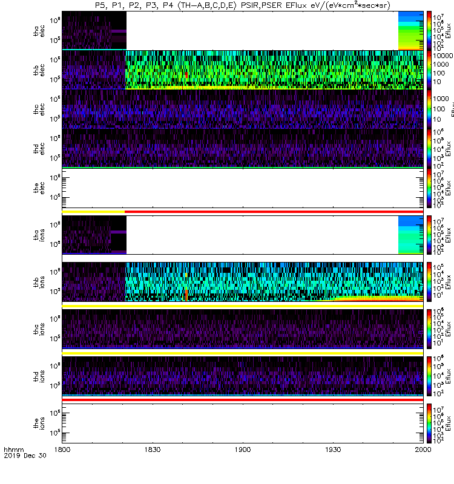Pick the "the elec" color bar
Screen dimensions: 454x484
(429, 188)
